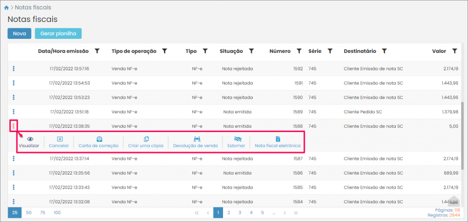Viewport: 468px width, 222px height.
Task: Click the Gerar planilha button
Action: (x=58, y=33)
